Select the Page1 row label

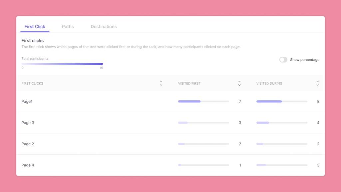pos(27,101)
